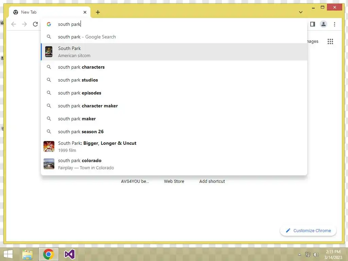Close the New Tab tab
Screen dimensions: 348x261
point(85,12)
